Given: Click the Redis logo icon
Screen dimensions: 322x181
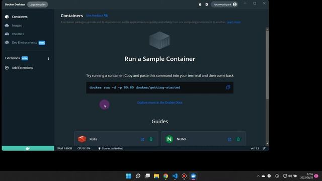Looking at the screenshot, I should (x=82, y=139).
